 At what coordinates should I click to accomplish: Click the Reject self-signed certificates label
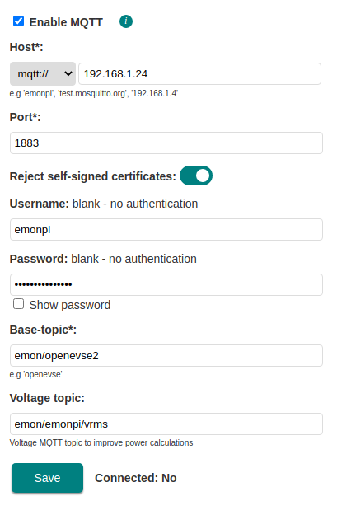pyautogui.click(x=93, y=176)
